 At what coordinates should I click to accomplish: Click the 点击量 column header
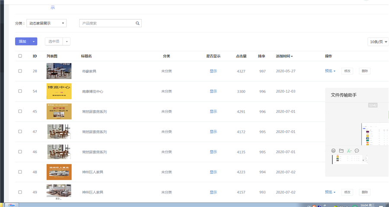(241, 56)
